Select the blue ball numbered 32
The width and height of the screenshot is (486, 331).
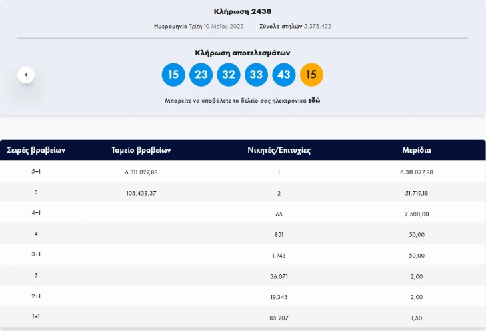tap(229, 75)
